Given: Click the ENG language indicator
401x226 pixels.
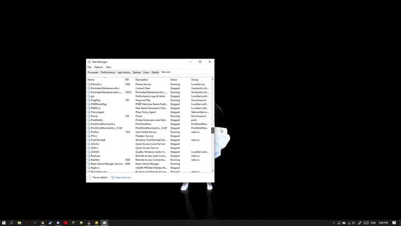Looking at the screenshot, I should (x=373, y=223).
